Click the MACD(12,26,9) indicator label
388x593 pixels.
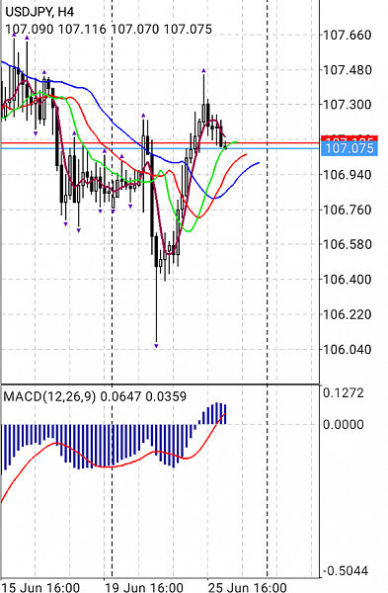(49, 396)
